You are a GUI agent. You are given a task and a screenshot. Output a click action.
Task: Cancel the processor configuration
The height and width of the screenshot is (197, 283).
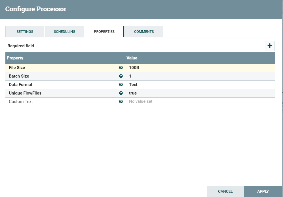point(225,191)
